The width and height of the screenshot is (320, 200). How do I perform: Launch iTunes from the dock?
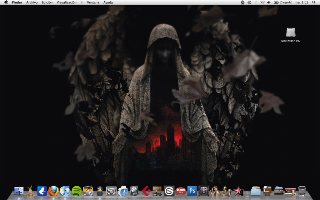tap(65, 190)
